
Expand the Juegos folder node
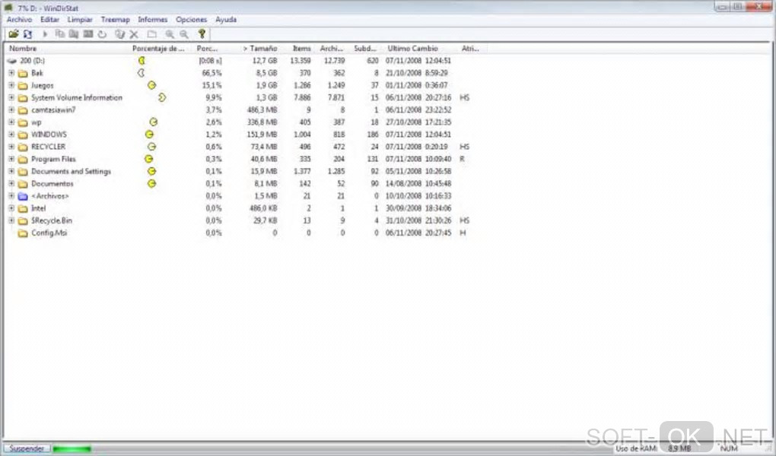click(x=11, y=85)
